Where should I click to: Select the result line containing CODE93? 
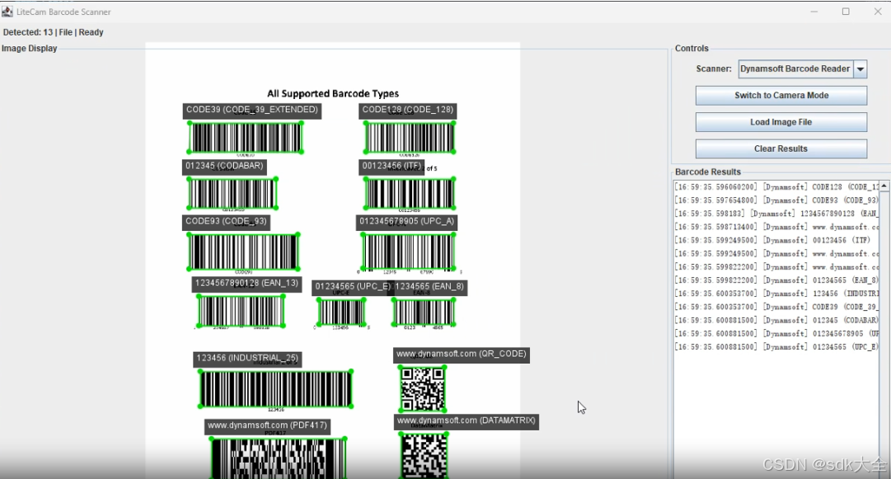pos(776,200)
